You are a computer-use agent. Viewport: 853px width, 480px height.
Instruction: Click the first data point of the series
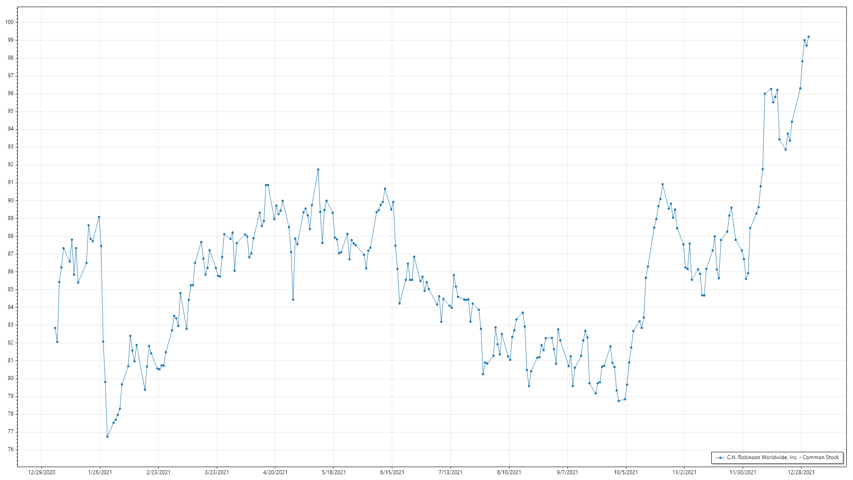(x=55, y=328)
